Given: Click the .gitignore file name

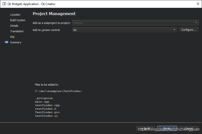Looking at the screenshot, I should point(44,98).
